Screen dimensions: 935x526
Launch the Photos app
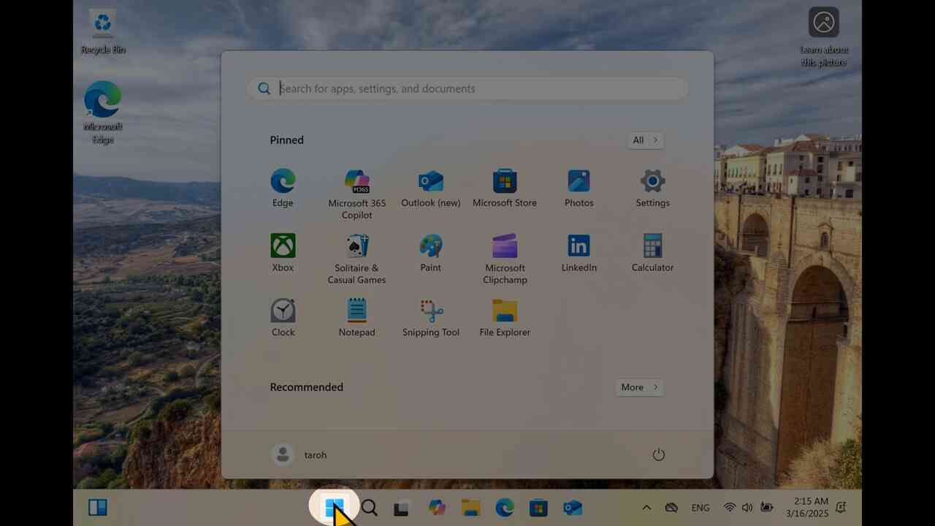point(579,188)
